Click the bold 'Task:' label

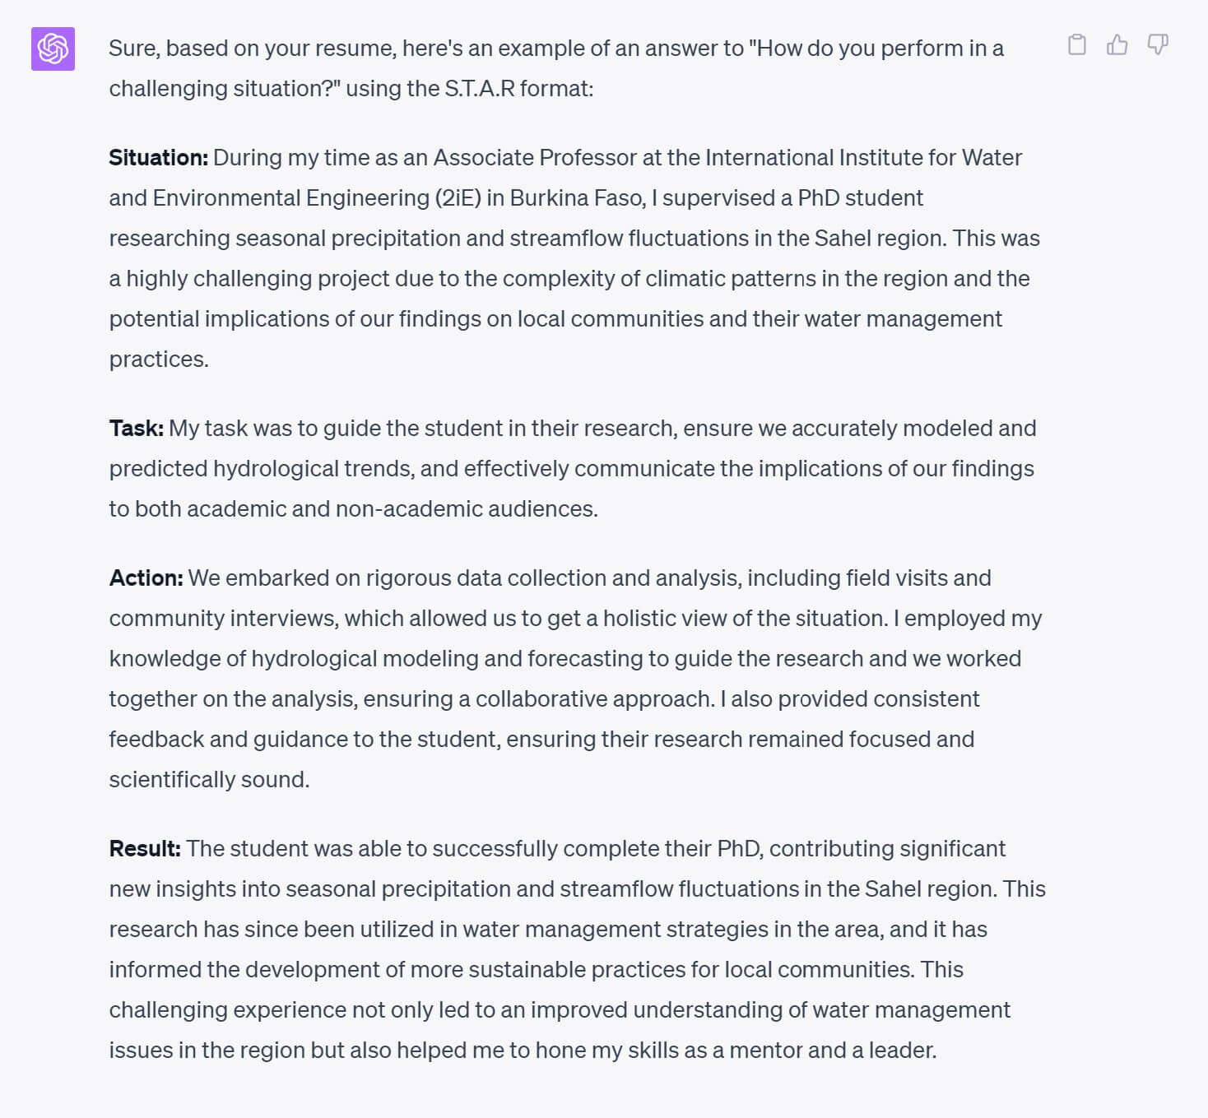(x=135, y=428)
